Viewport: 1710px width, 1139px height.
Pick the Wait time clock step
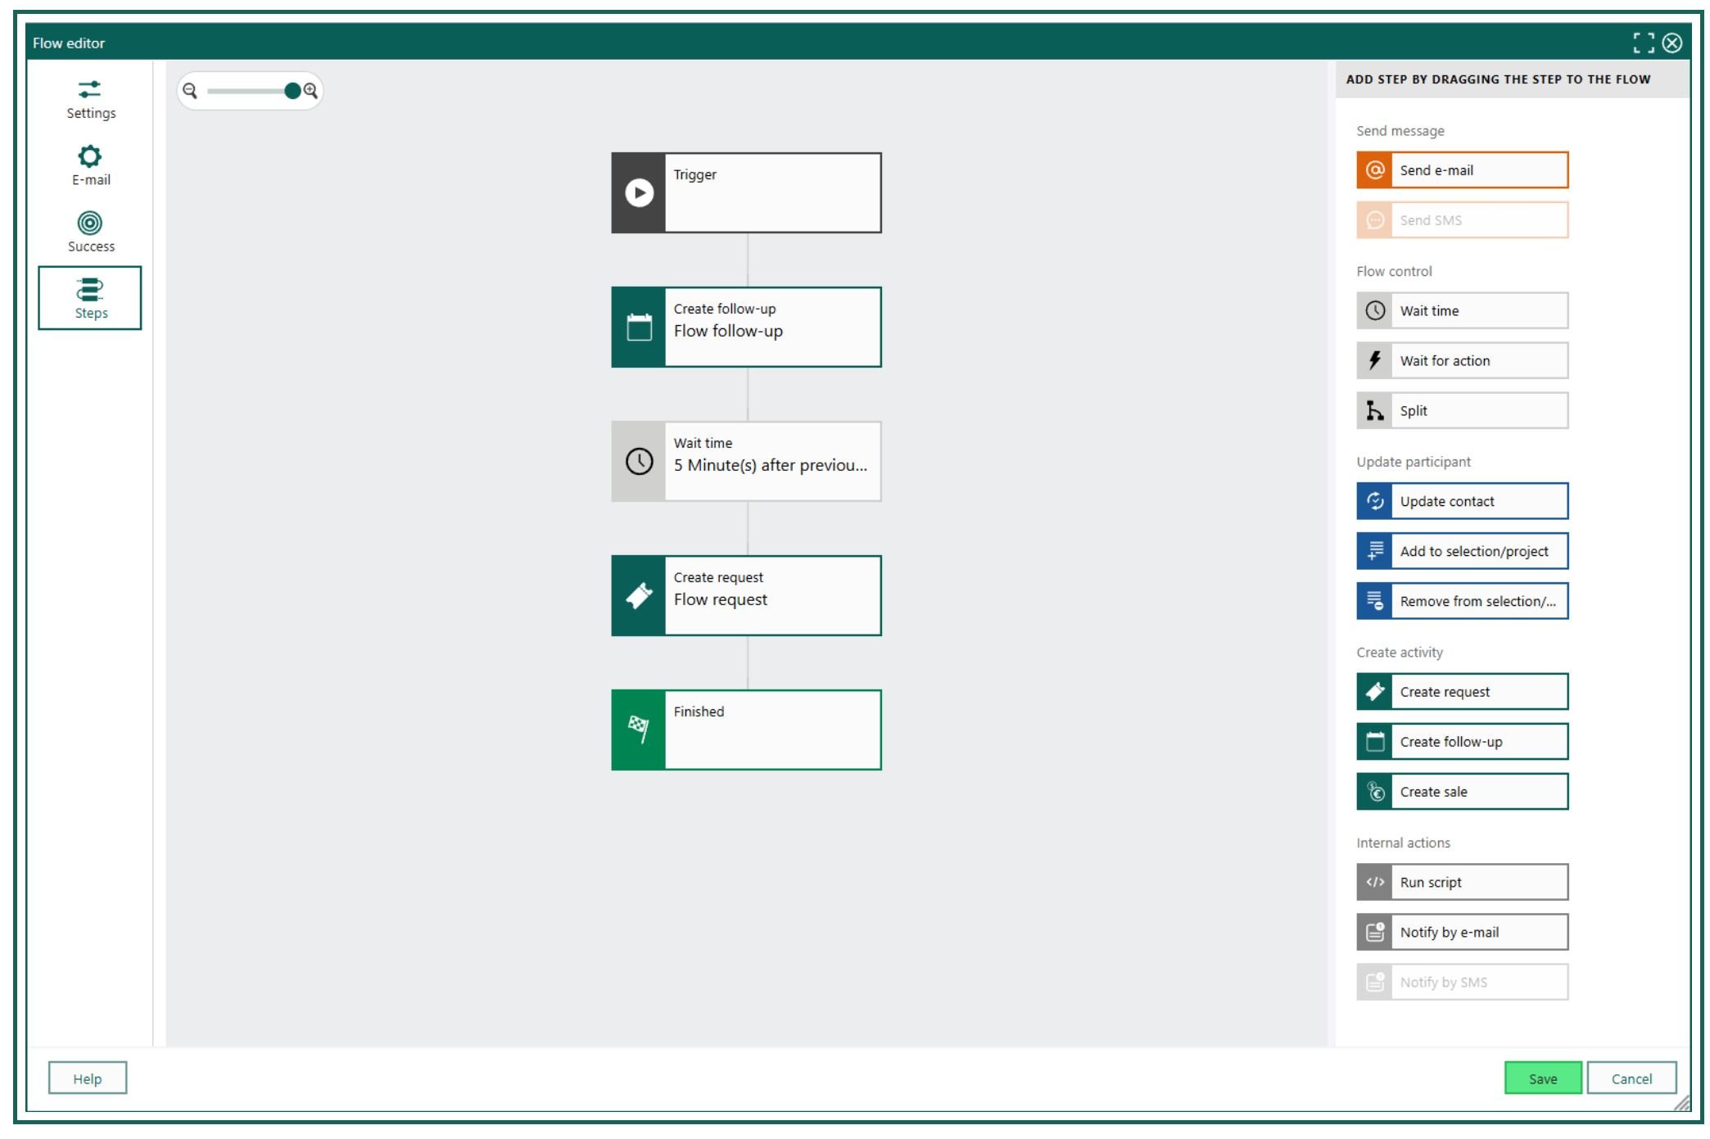coord(1462,311)
